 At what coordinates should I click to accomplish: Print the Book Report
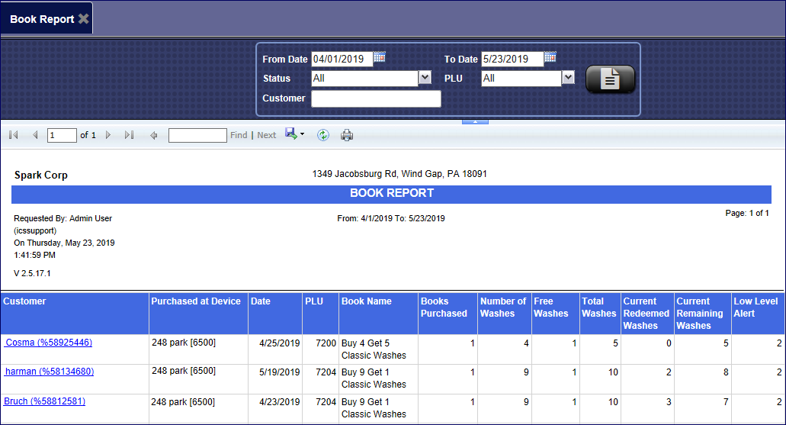pyautogui.click(x=347, y=135)
